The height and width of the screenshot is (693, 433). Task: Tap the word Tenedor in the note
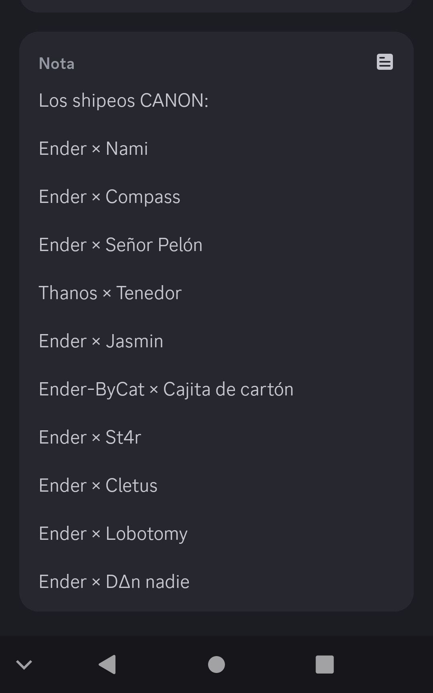click(149, 293)
